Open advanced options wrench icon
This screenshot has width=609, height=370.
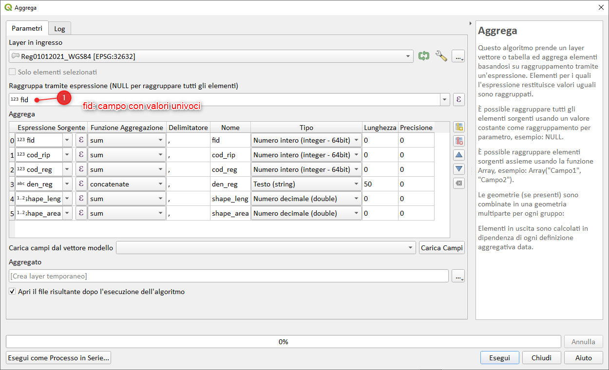click(x=441, y=56)
